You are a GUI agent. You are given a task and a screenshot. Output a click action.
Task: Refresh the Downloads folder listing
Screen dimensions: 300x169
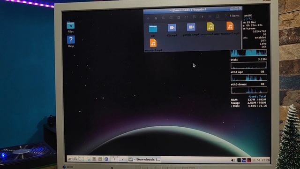coord(171,18)
